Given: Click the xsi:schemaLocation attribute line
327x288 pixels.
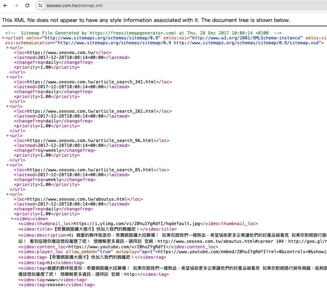Looking at the screenshot, I should 165,43.
